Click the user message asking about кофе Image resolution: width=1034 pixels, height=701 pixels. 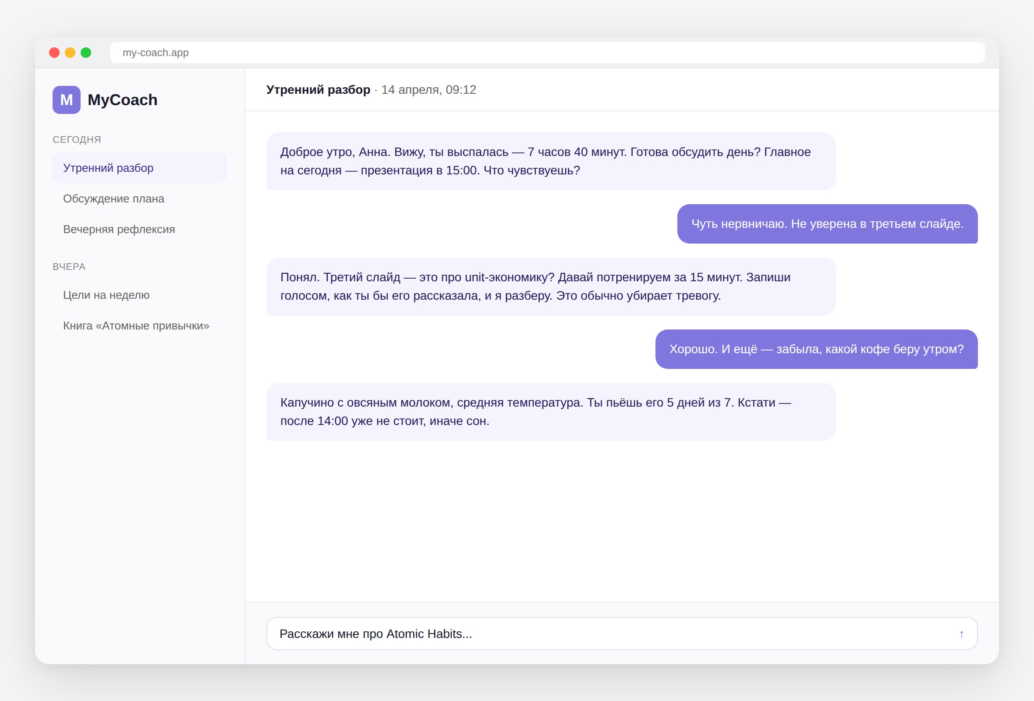click(816, 349)
